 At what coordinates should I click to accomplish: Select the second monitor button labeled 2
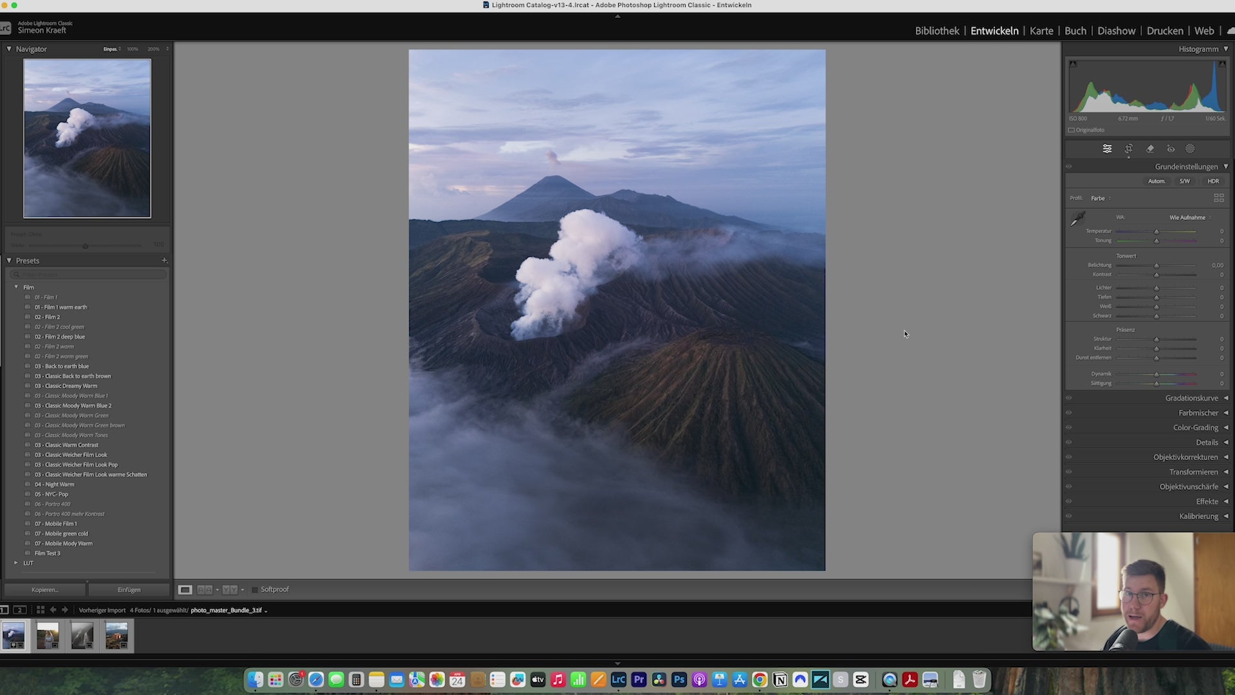20,610
